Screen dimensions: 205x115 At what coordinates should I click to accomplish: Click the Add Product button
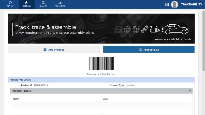(54, 49)
